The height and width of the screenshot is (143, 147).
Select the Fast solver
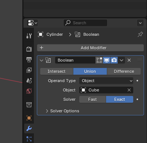pyautogui.click(x=93, y=99)
